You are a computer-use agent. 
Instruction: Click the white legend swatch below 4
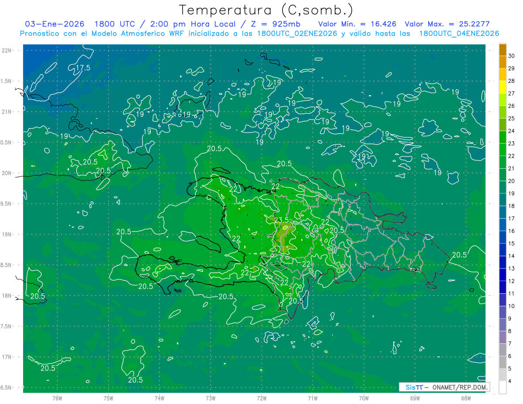coord(503,387)
